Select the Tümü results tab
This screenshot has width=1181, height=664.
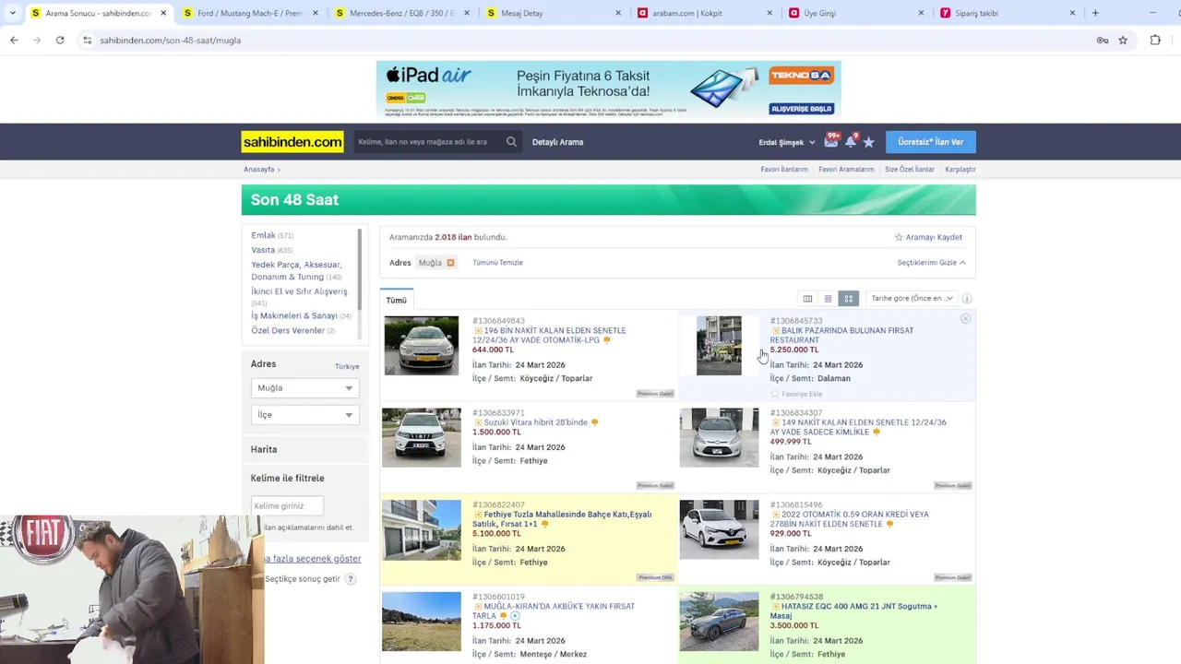(x=397, y=300)
